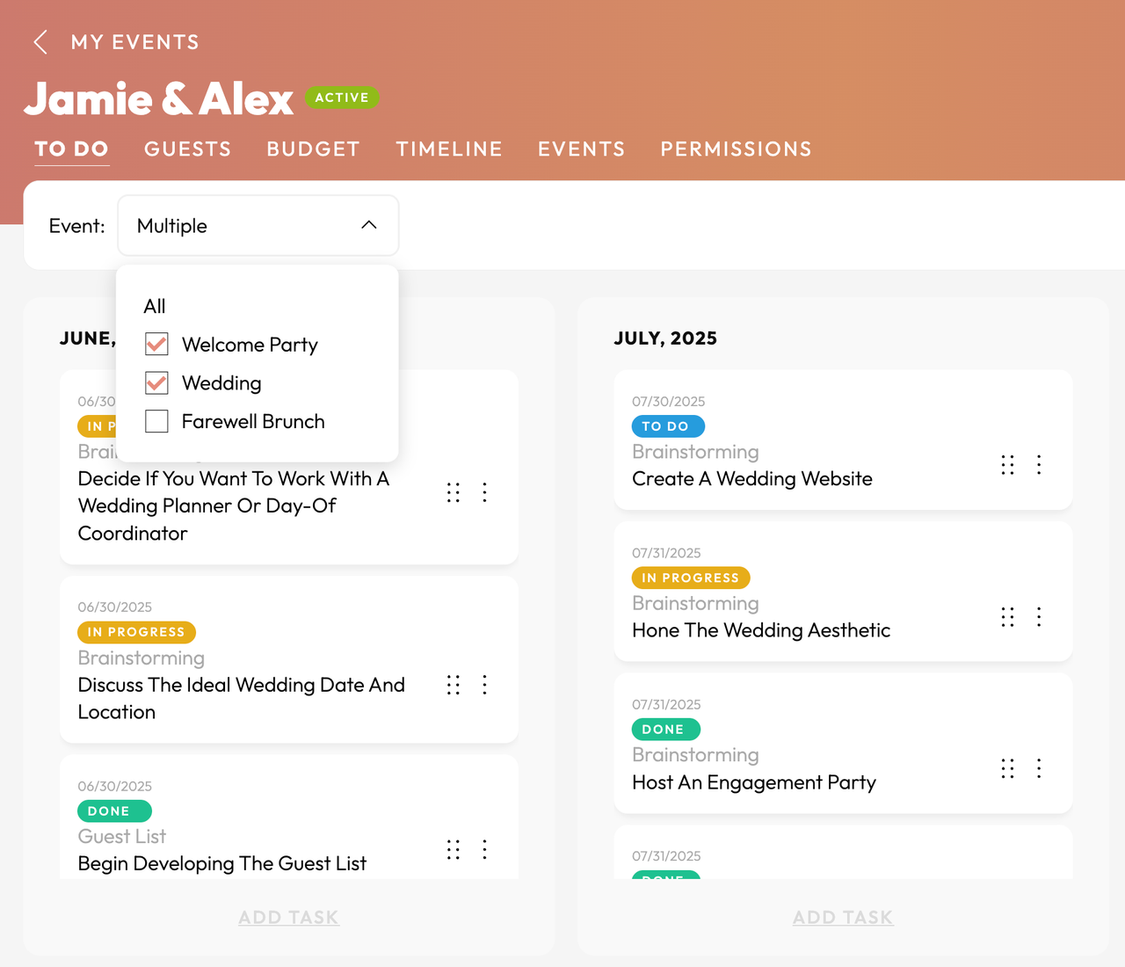Viewport: 1125px width, 967px height.
Task: Switch to the GUESTS tab
Action: pyautogui.click(x=187, y=149)
